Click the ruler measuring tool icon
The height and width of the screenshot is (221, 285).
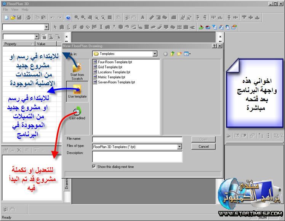[x=152, y=17]
